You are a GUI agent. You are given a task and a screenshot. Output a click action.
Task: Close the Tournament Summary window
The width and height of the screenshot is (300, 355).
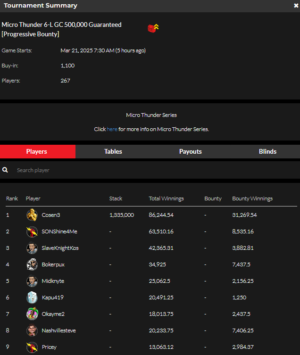tap(296, 6)
